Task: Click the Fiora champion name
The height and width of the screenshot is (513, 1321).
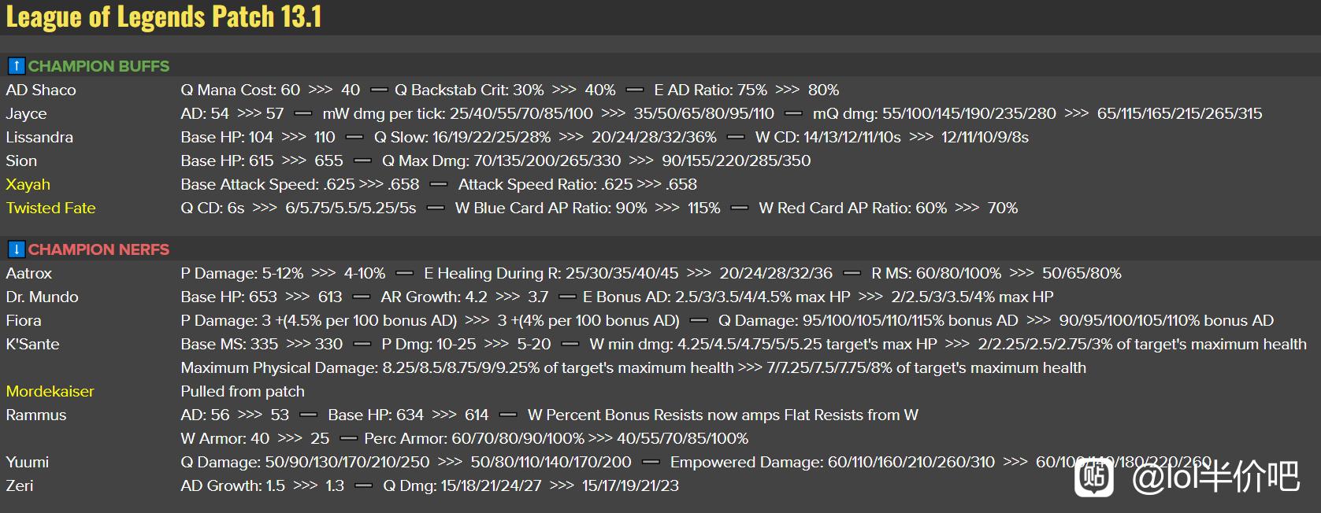Action: [x=24, y=320]
